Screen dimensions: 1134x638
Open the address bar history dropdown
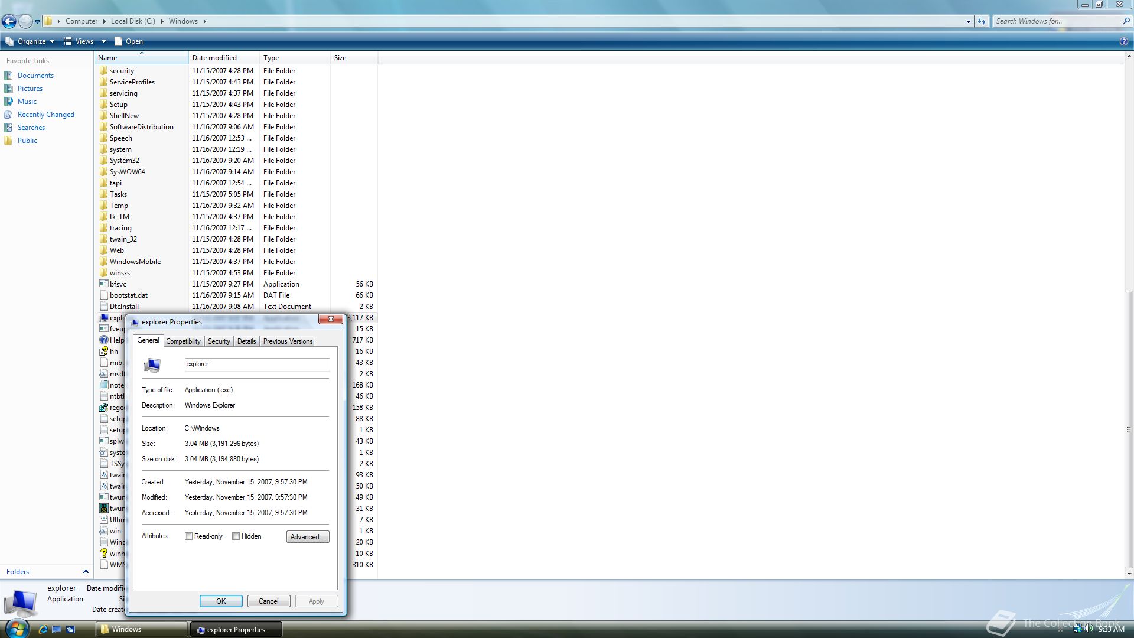pos(968,21)
